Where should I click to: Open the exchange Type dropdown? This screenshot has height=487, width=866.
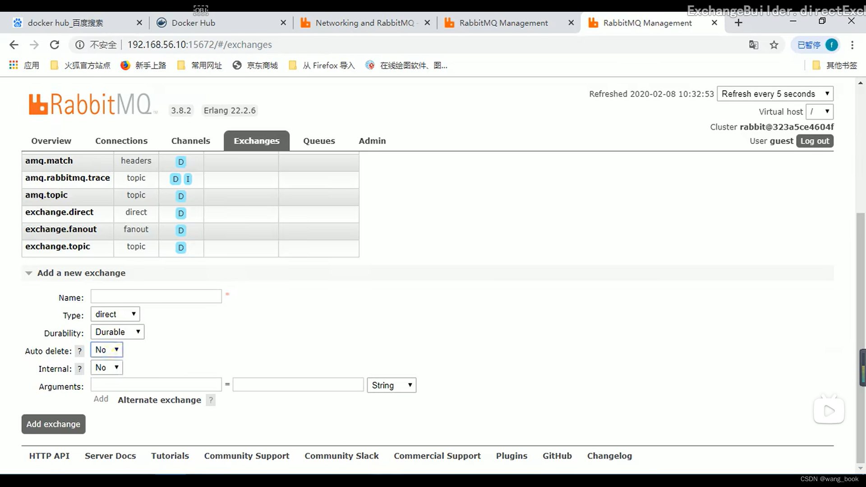115,314
